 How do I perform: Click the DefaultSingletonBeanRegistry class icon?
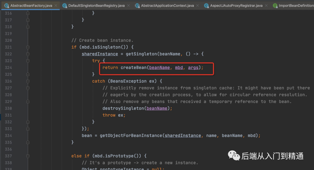point(65,6)
